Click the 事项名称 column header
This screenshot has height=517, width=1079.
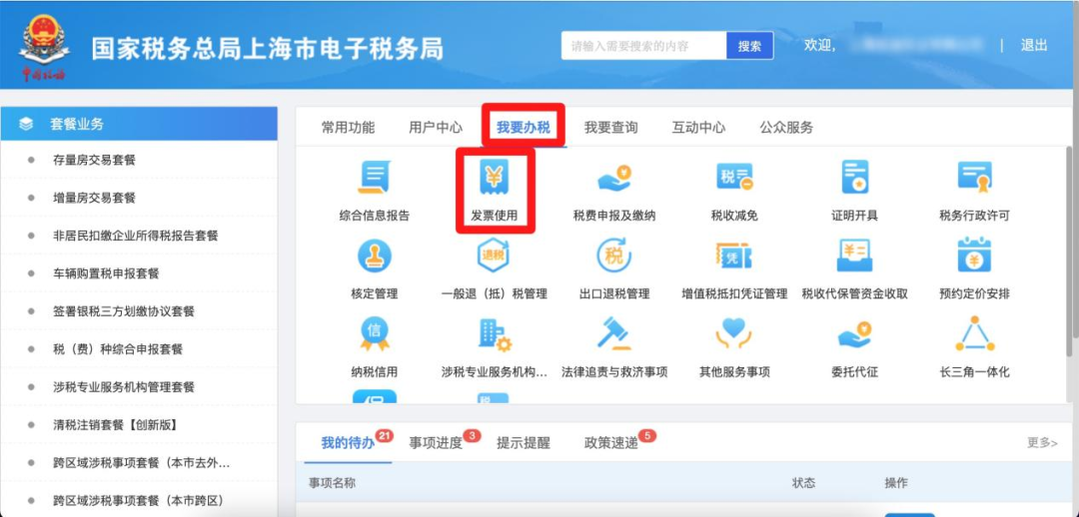(332, 483)
